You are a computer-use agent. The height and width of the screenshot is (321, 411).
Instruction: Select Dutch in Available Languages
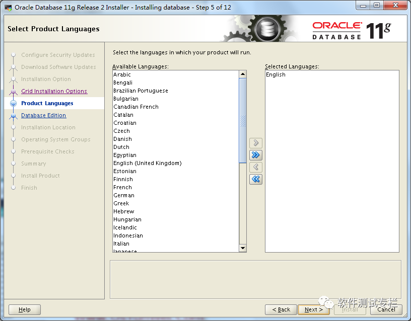pos(176,147)
